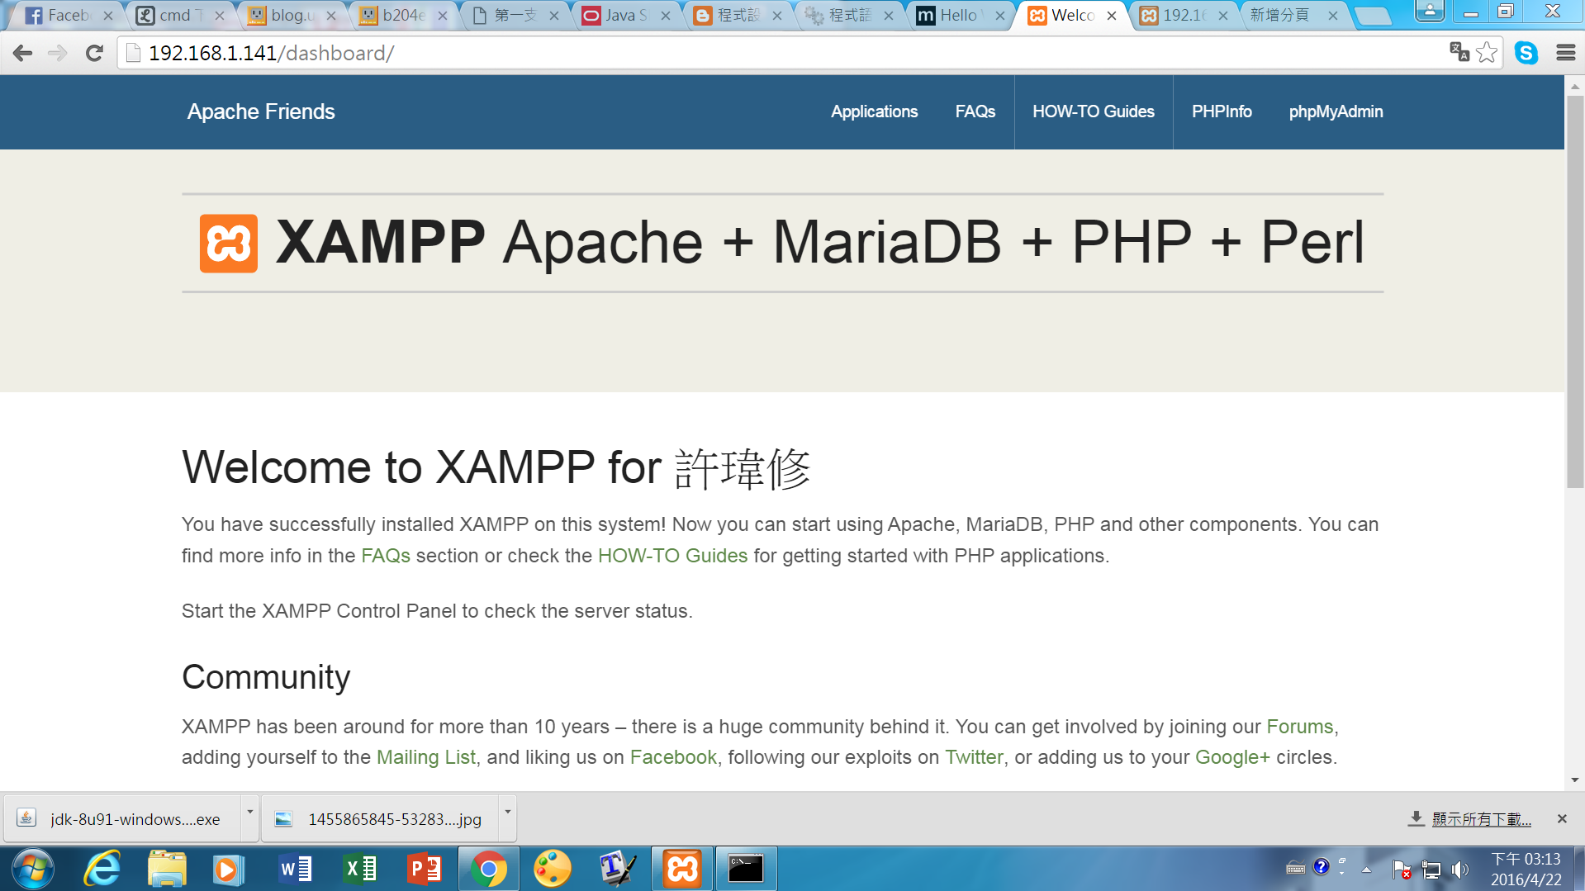The image size is (1585, 891).
Task: Open XAMPP control panel from the taskbar
Action: [682, 869]
